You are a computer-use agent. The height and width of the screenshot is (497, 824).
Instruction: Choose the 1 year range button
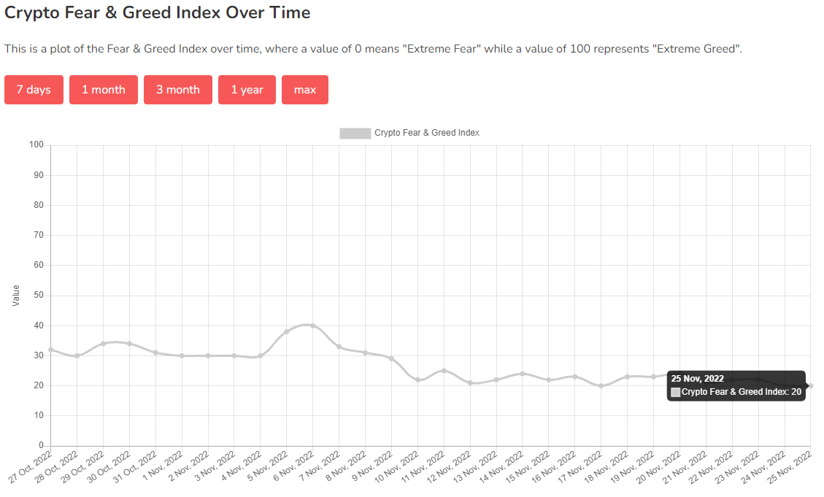247,90
